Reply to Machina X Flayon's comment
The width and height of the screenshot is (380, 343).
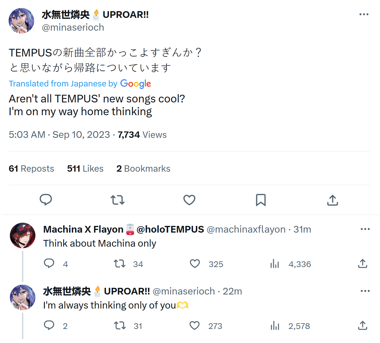(x=49, y=264)
